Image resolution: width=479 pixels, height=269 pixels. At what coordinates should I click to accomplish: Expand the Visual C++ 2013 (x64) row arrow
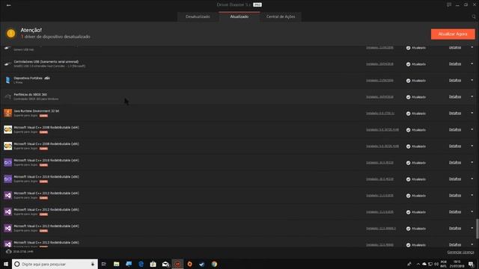(472, 229)
